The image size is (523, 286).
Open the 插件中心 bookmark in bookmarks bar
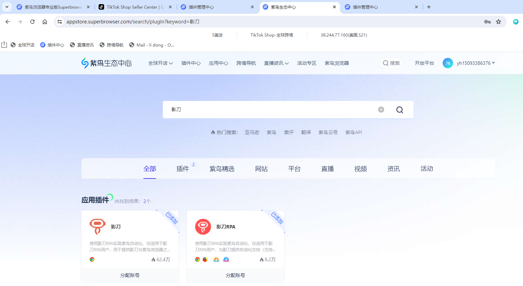click(x=52, y=45)
